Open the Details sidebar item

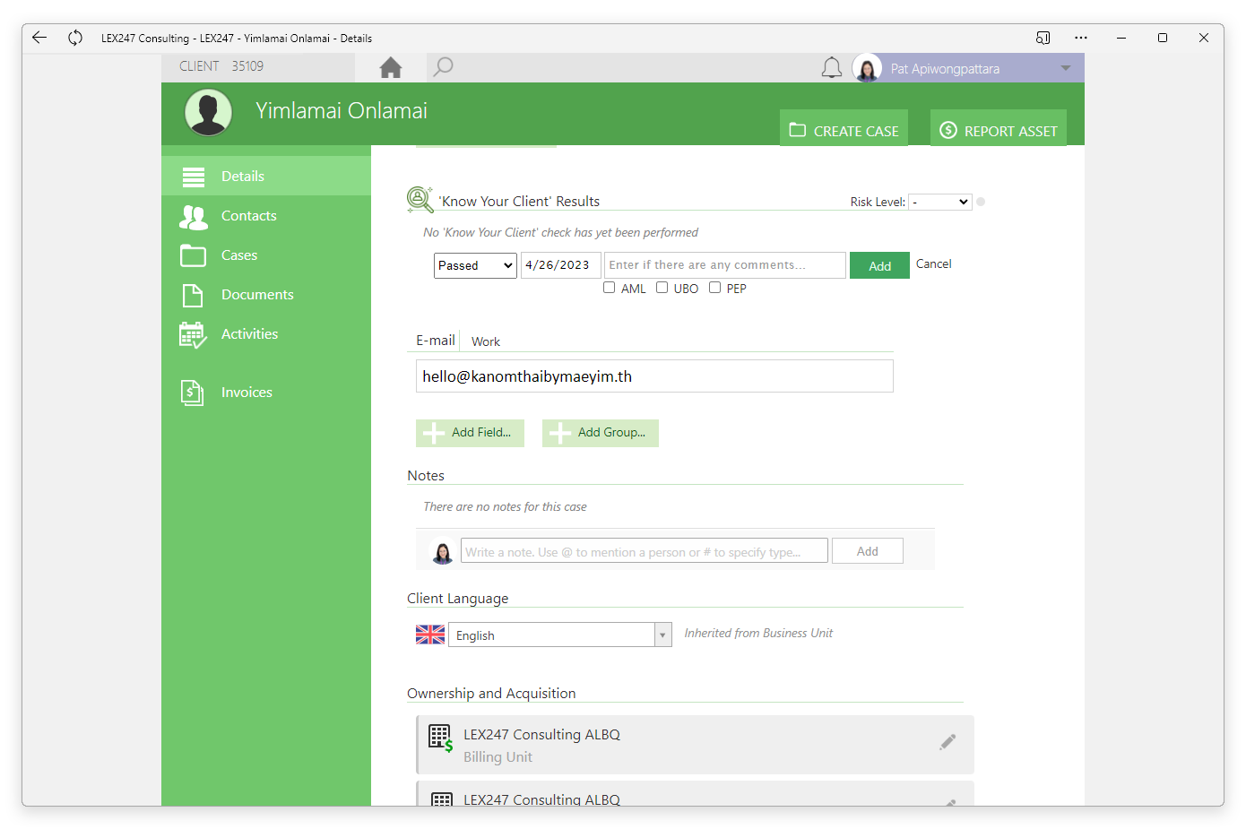click(266, 177)
